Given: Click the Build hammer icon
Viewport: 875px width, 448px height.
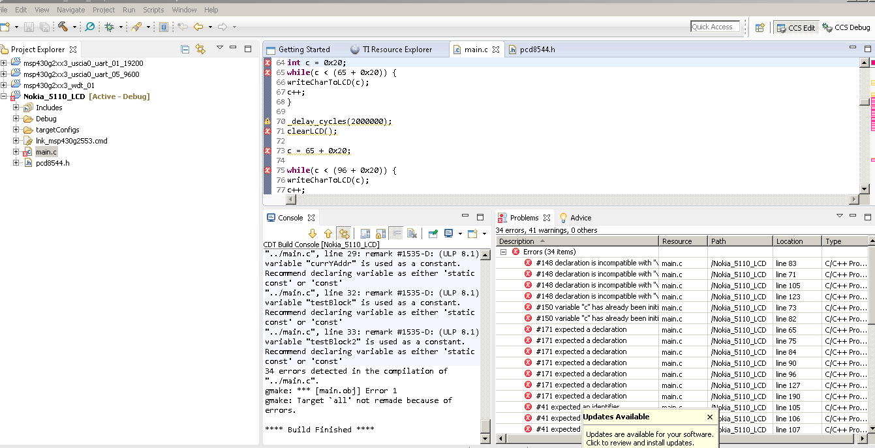Looking at the screenshot, I should [x=63, y=27].
